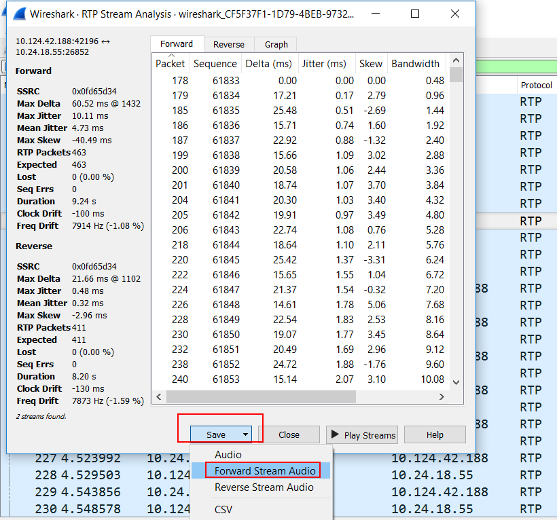Sort by the Packet column header
Image resolution: width=557 pixels, height=520 pixels.
(x=171, y=64)
